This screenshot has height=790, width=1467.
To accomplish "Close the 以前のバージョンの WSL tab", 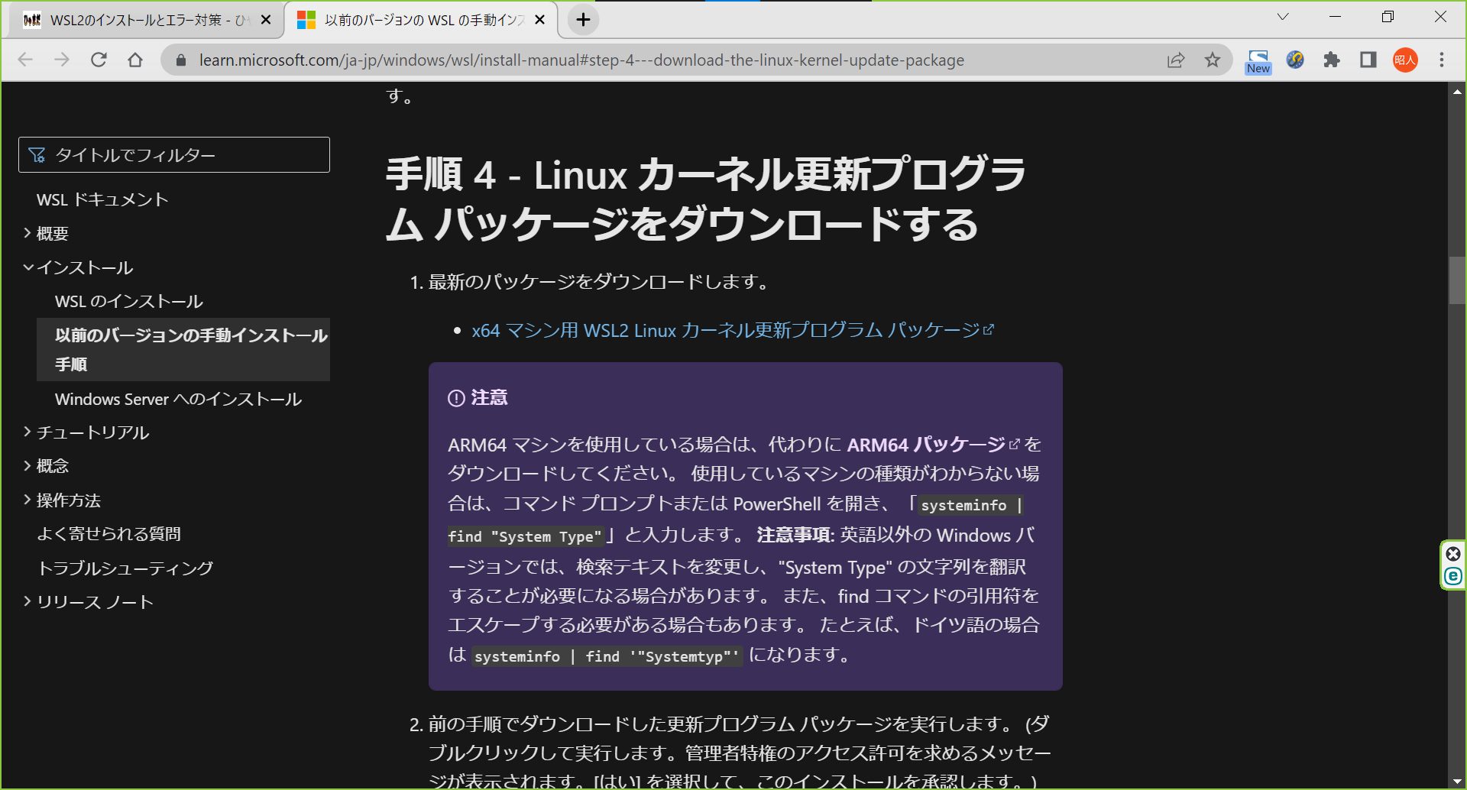I will [x=539, y=20].
